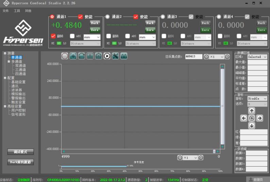The image size is (270, 182).
Task: Select the 通道2 radio button
Action: [107, 17]
